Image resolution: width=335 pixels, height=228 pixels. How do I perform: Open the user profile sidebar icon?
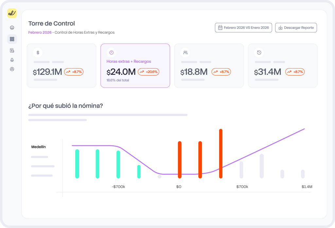pos(12,69)
